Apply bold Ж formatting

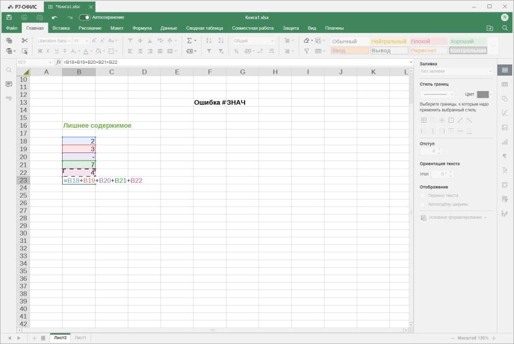40,51
